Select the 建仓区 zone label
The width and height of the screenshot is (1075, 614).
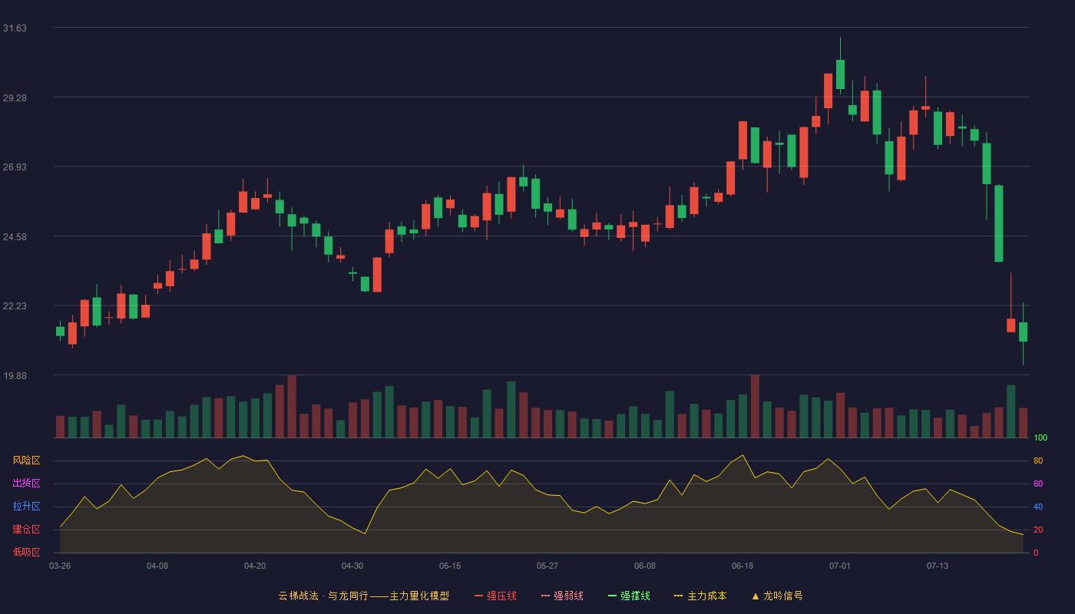[x=26, y=530]
